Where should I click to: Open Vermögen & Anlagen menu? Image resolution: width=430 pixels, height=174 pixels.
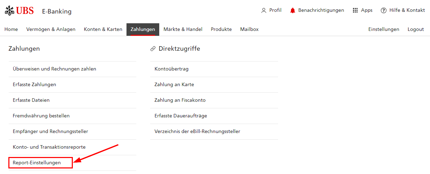coord(51,30)
